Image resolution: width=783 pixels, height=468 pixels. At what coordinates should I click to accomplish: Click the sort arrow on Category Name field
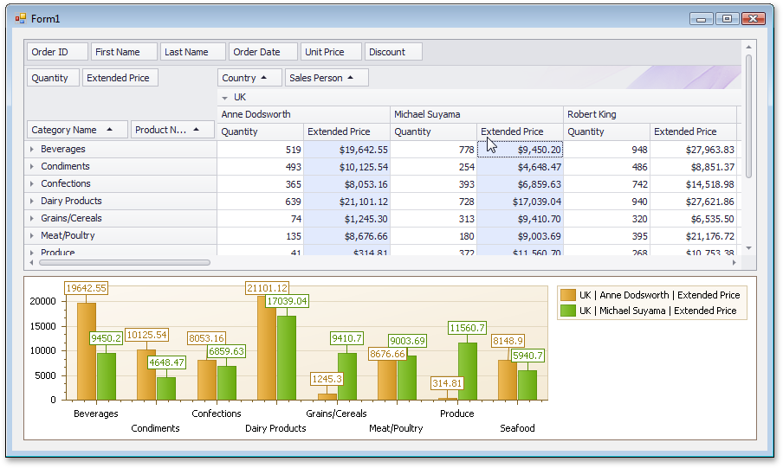[x=109, y=129]
